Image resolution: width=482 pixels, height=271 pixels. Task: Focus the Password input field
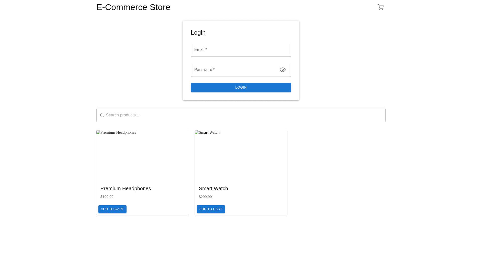click(233, 70)
